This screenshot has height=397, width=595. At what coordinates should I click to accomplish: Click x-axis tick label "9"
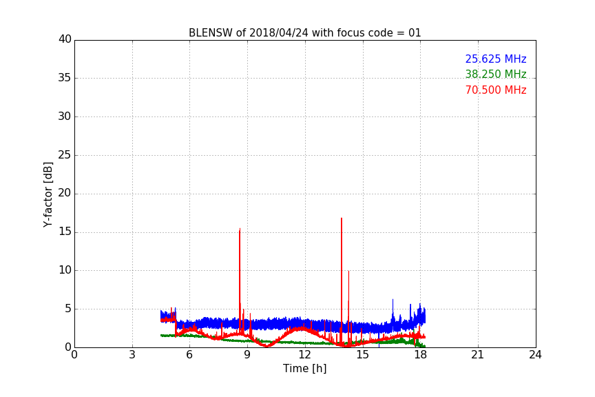click(247, 355)
